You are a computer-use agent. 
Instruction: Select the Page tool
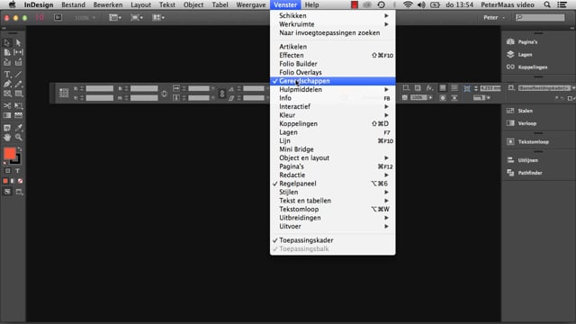click(7, 52)
